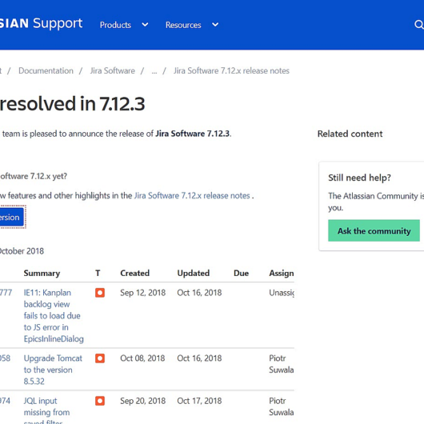Open issue JQL input missing from saved filter

pyautogui.click(x=46, y=410)
